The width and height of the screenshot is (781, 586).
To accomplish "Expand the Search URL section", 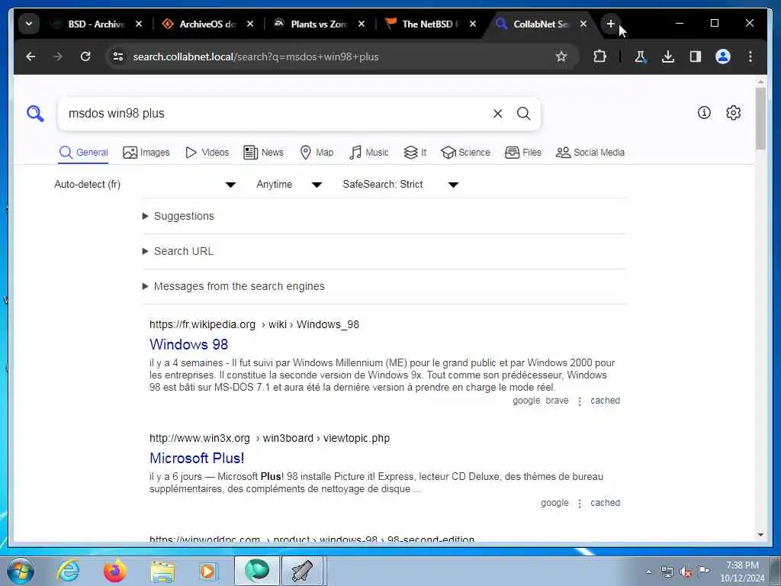I will [x=178, y=251].
